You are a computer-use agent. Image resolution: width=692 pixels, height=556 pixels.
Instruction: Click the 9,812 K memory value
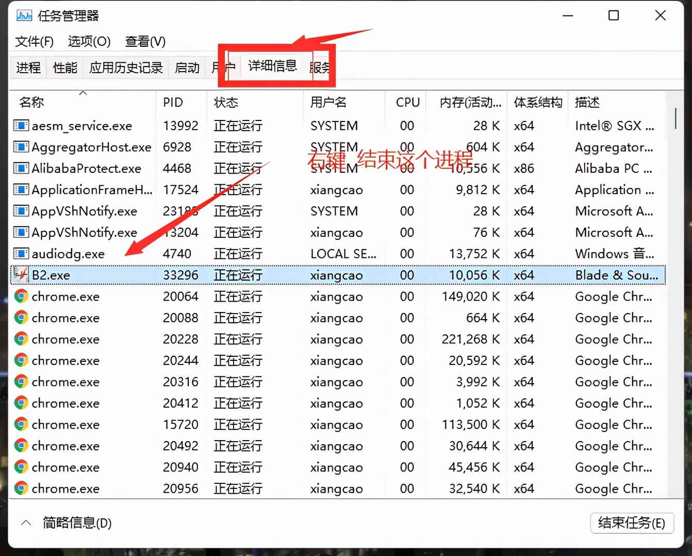tap(477, 190)
